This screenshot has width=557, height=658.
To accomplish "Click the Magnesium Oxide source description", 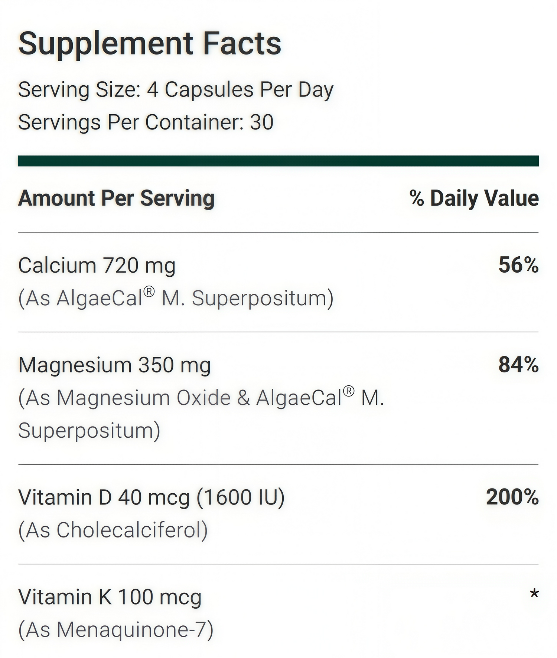I will (201, 398).
